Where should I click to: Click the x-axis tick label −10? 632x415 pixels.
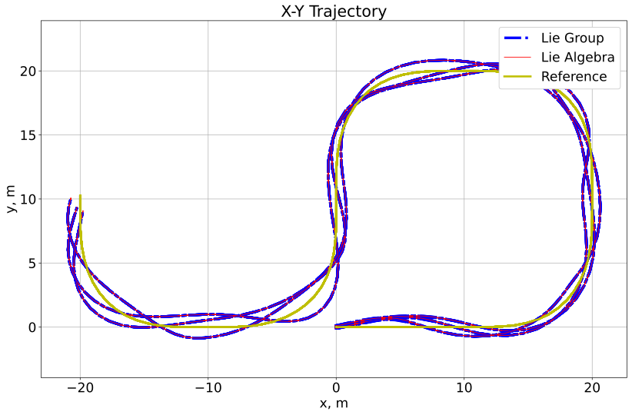208,388
